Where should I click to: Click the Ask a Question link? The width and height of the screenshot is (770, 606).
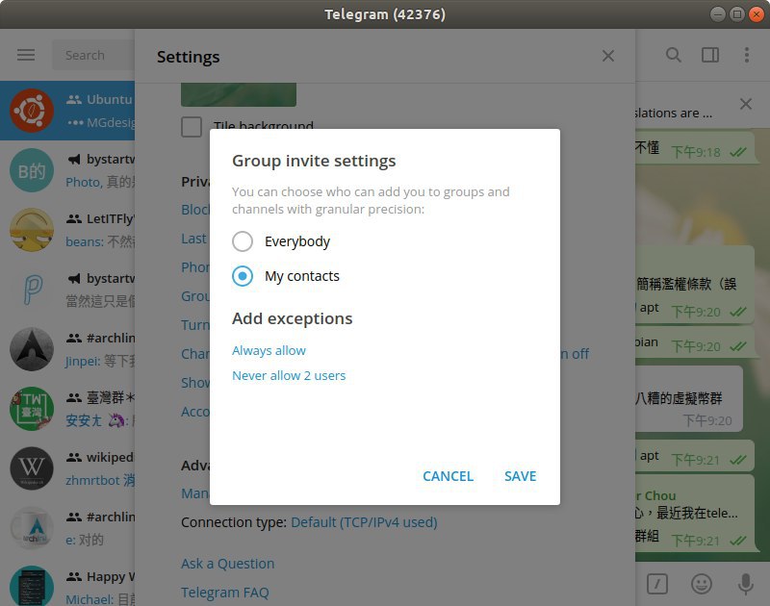[x=227, y=564]
